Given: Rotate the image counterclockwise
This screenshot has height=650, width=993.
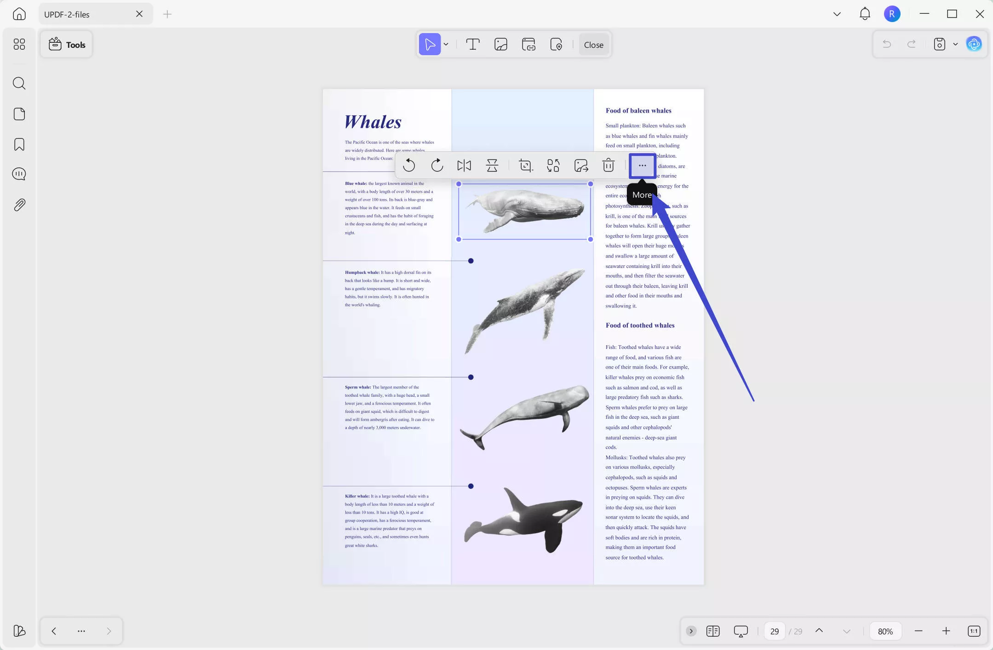Looking at the screenshot, I should click(x=409, y=165).
